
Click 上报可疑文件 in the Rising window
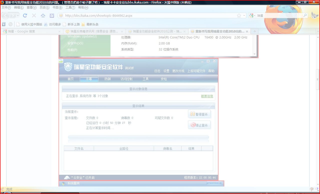(x=196, y=71)
